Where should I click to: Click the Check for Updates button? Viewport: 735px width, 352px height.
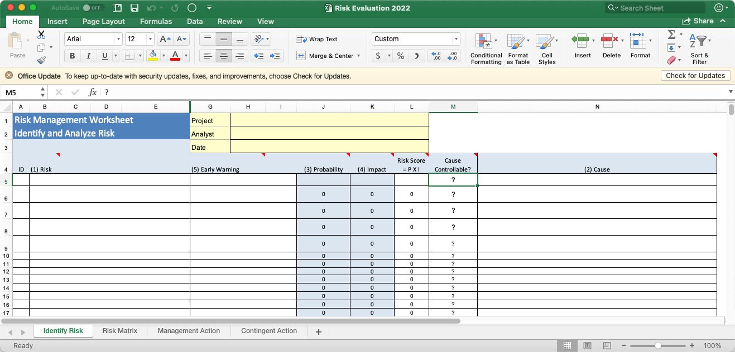point(695,76)
